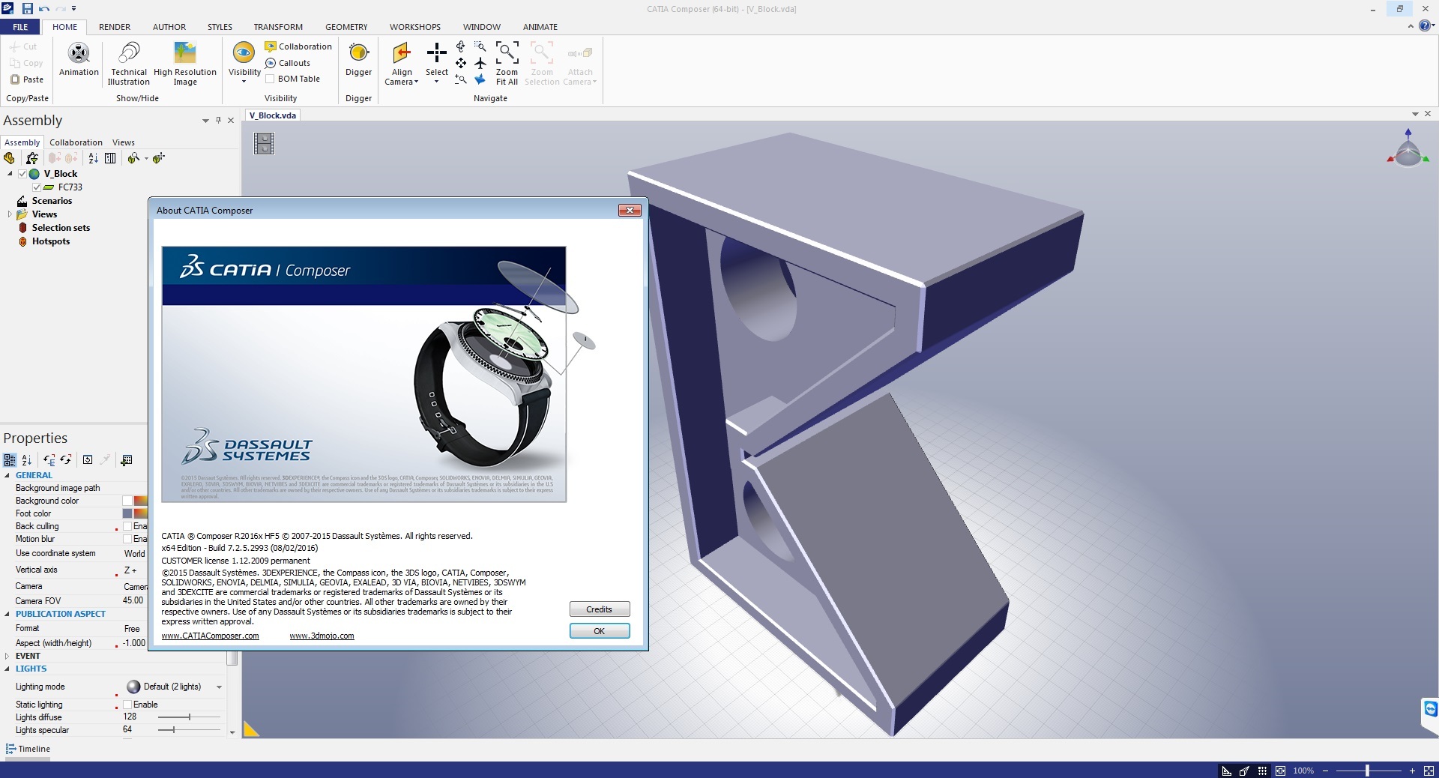Enable the Static lighting checkbox
Viewport: 1439px width, 778px height.
(x=127, y=705)
